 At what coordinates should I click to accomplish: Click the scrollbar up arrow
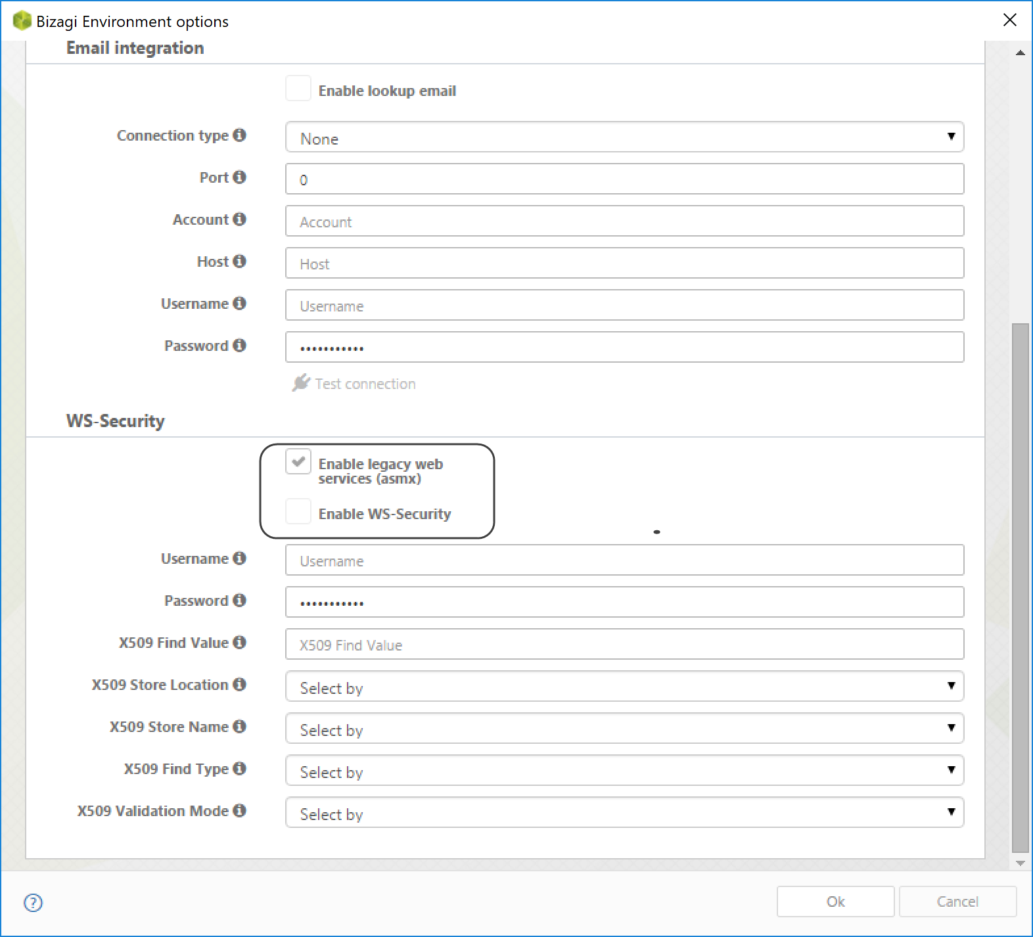tap(1020, 53)
